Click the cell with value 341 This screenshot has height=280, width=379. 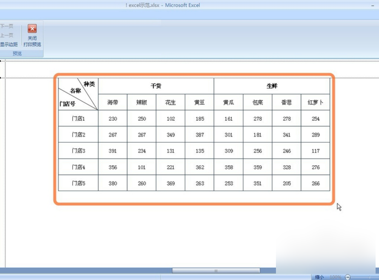287,135
